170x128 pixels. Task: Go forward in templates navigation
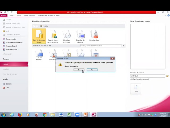[x=37, y=26]
